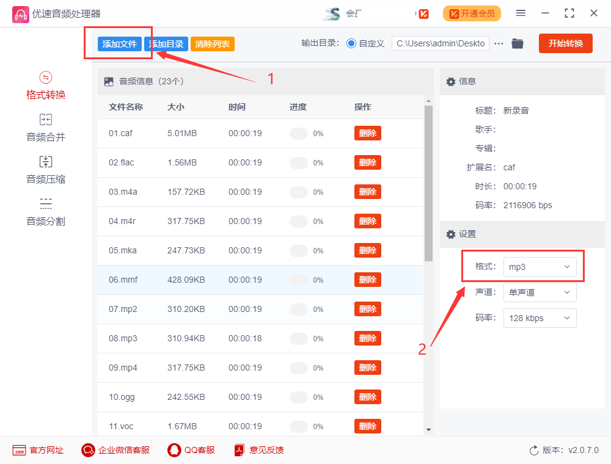Image resolution: width=611 pixels, height=464 pixels.
Task: Click the 开始转换 button
Action: tap(565, 43)
